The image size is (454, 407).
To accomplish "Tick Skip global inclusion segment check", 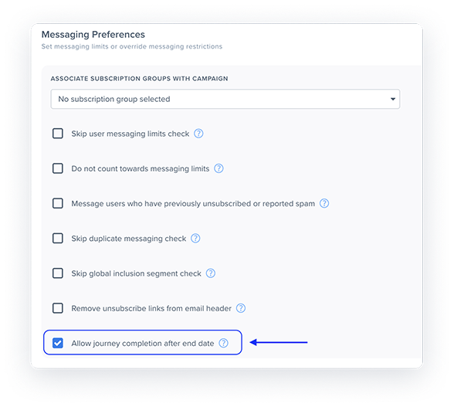I will click(58, 273).
